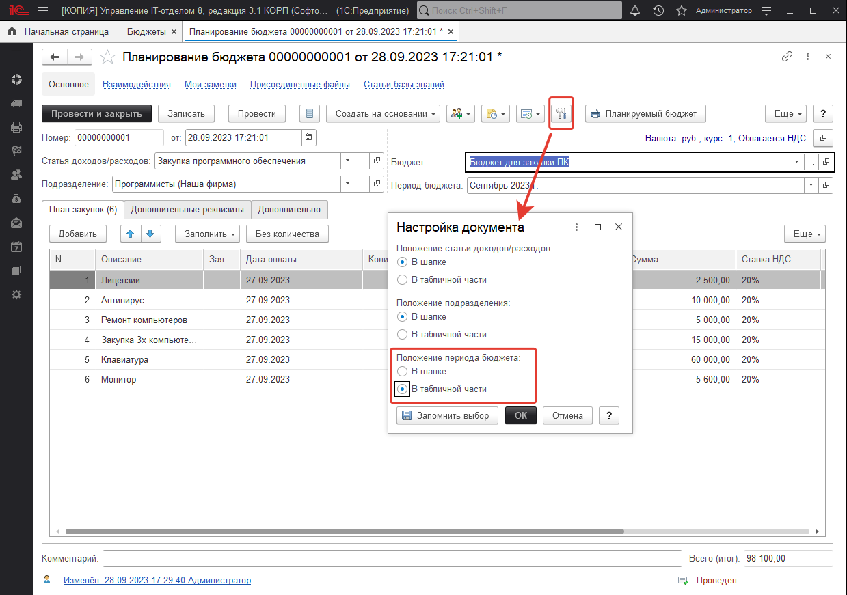This screenshot has height=595, width=847.
Task: Switch to 'Дополнительные реквизиты' tab
Action: coord(187,210)
